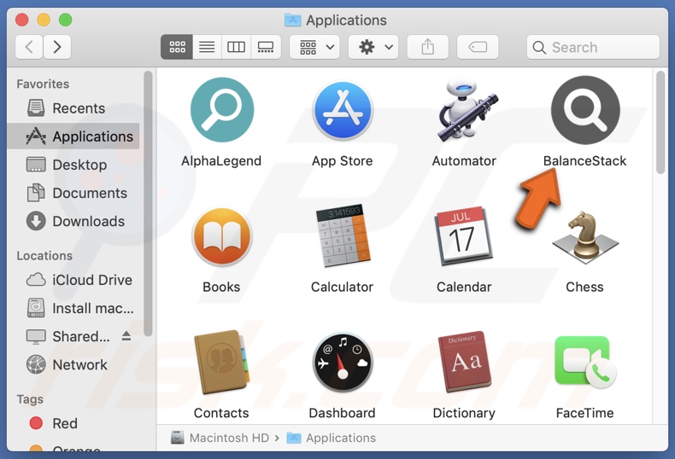Select the FaceTime app icon
The image size is (675, 459).
pyautogui.click(x=585, y=362)
